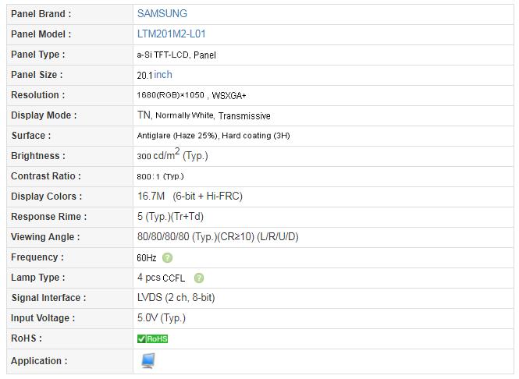Click the '20.1' panel size number

(144, 76)
